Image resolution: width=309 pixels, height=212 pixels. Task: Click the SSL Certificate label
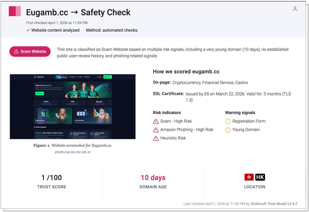click(168, 94)
